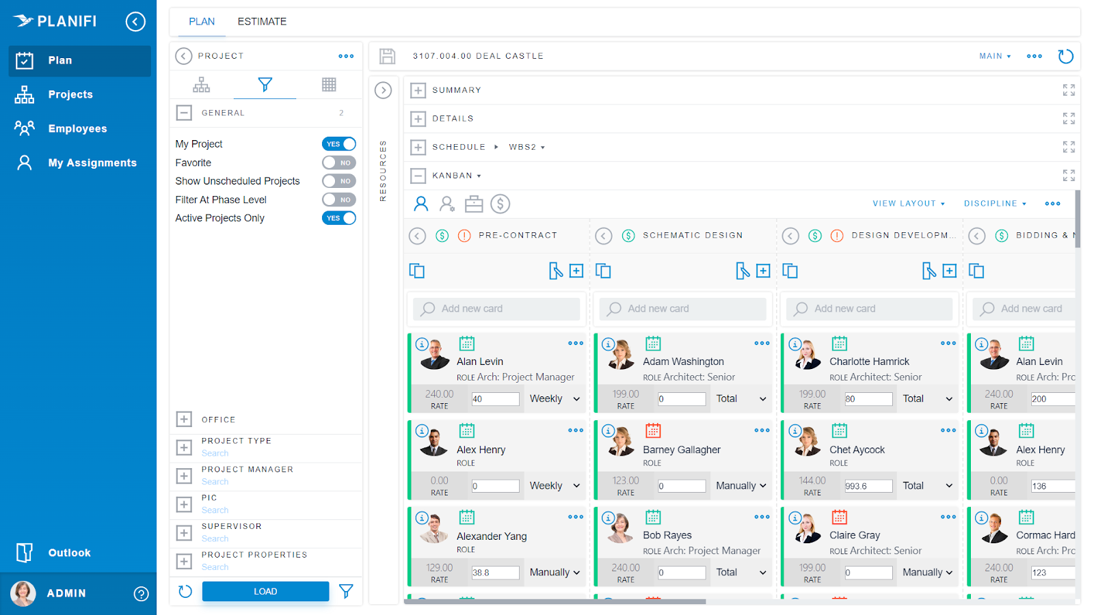This screenshot has width=1094, height=615.
Task: Select the hierarchy view icon in Project panel
Action: [x=201, y=84]
